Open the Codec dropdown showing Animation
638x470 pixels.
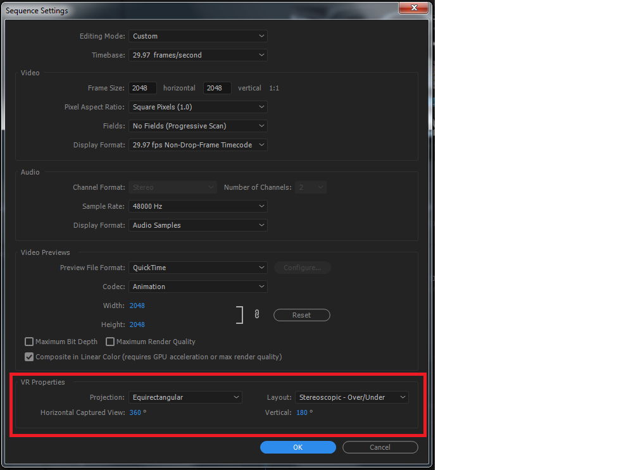click(x=198, y=287)
